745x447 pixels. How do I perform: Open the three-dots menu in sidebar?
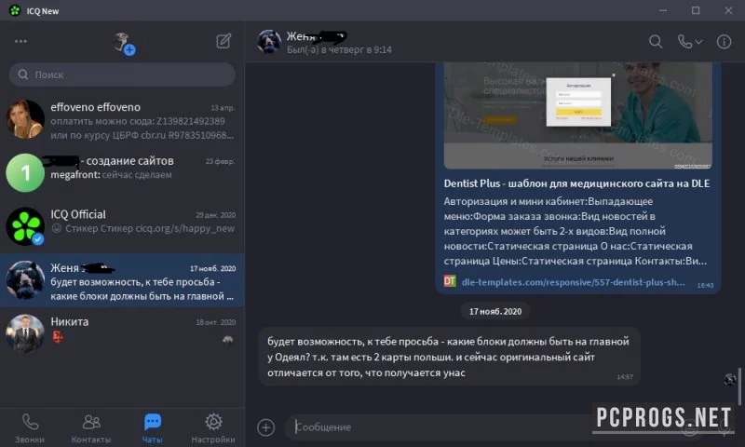(x=20, y=41)
